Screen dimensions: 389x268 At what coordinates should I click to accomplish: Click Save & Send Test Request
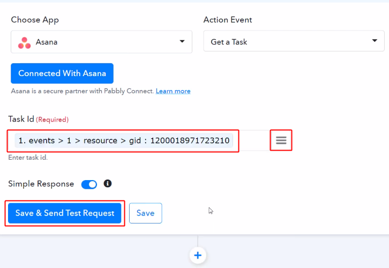[64, 213]
